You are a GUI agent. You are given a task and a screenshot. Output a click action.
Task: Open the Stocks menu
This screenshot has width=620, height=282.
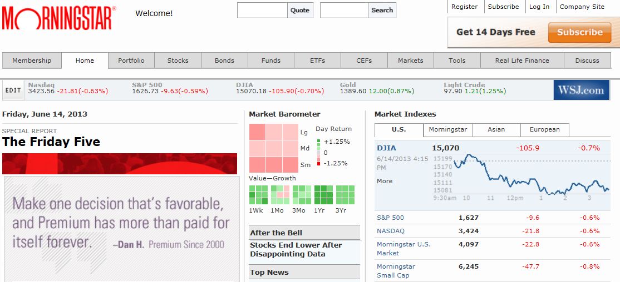tap(178, 61)
